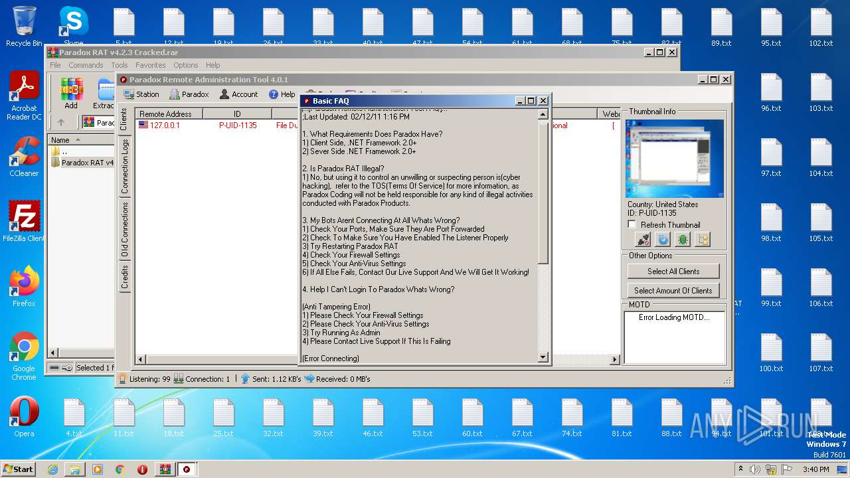Click Internet Explorer taskbar icon
The height and width of the screenshot is (478, 850).
tap(52, 469)
